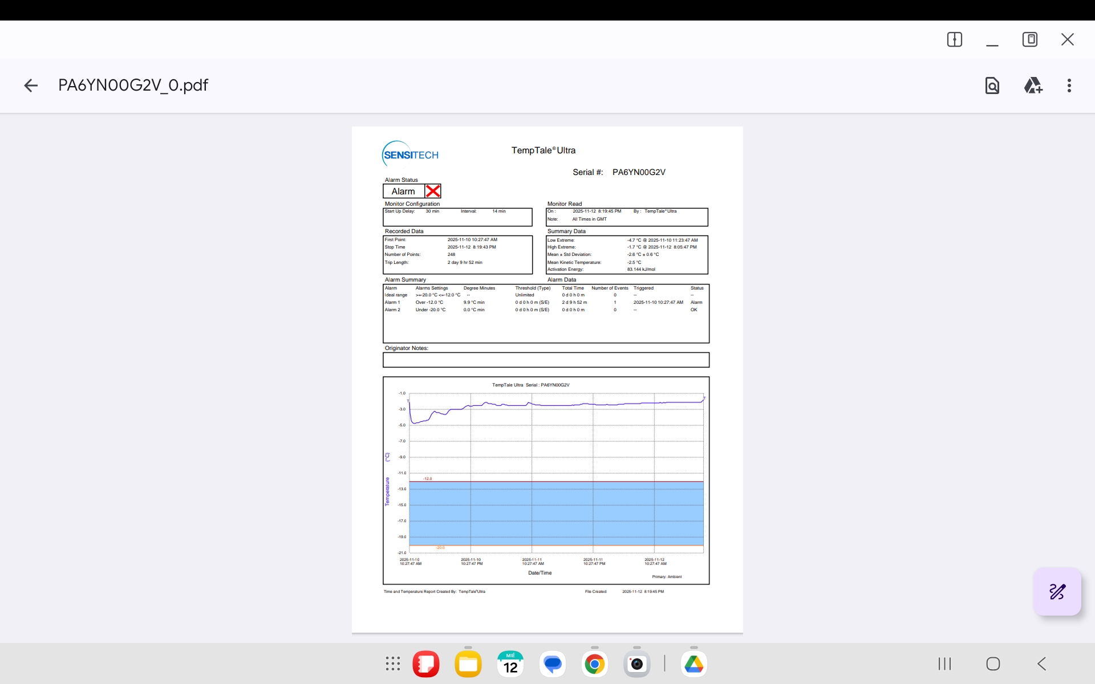The width and height of the screenshot is (1095, 684).
Task: Tap the pop-up view window icon
Action: coord(1029,39)
